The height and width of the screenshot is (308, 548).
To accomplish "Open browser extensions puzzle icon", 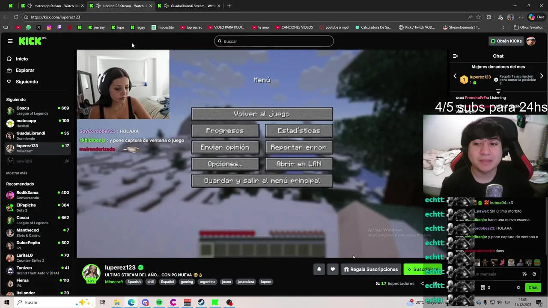I will pos(489,17).
